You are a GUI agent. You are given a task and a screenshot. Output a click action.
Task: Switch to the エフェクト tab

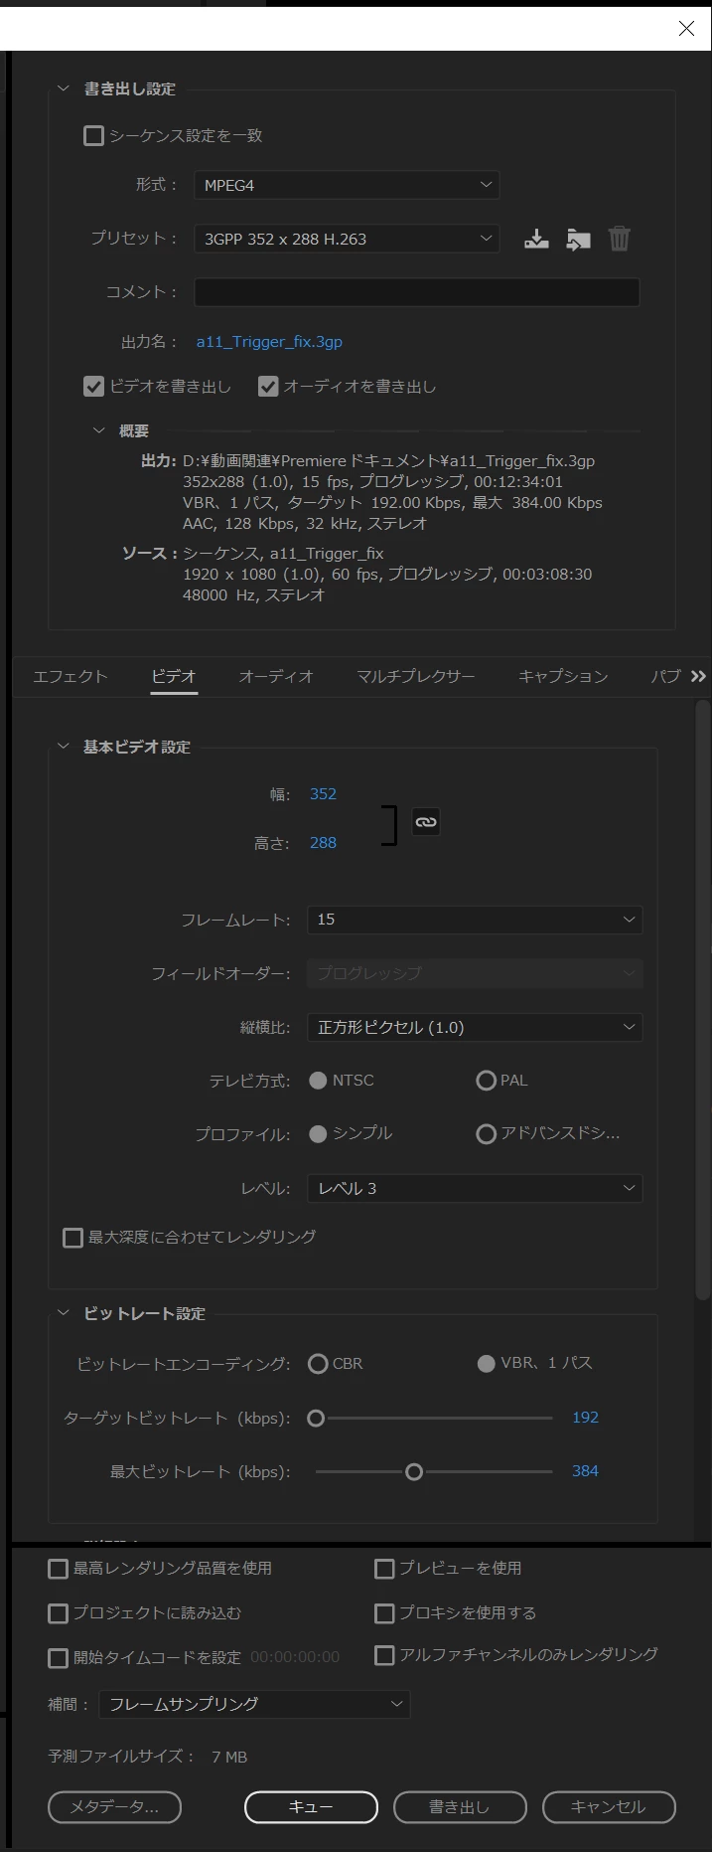coord(70,676)
